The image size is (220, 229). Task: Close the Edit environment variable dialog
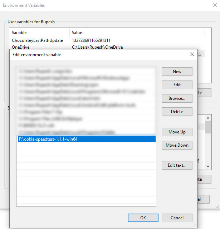point(192,55)
